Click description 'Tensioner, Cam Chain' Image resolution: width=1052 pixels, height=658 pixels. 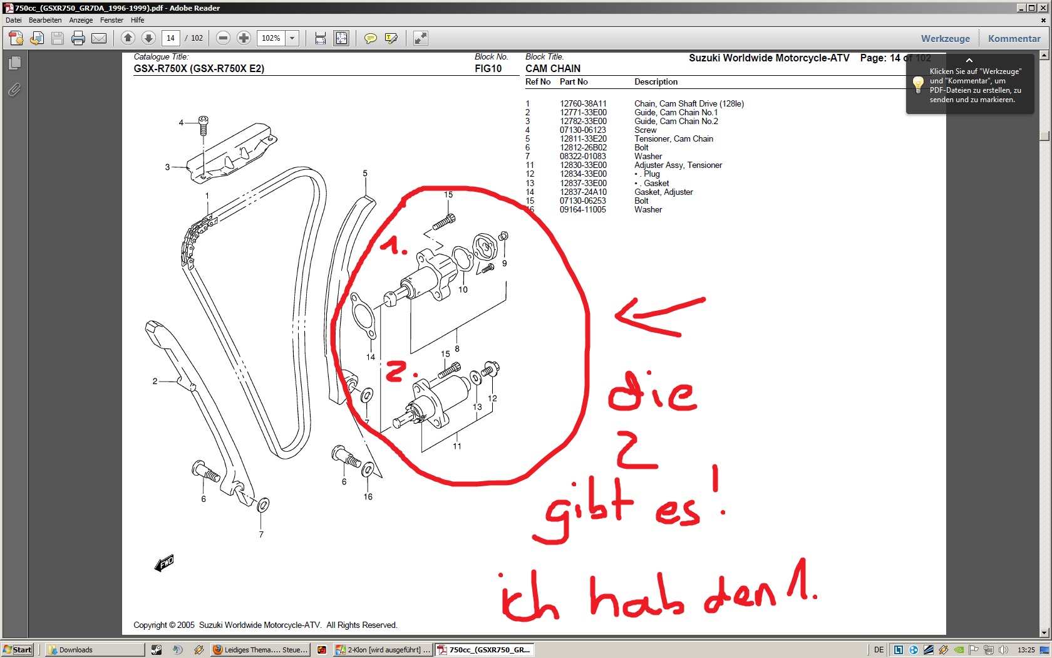[x=674, y=139]
